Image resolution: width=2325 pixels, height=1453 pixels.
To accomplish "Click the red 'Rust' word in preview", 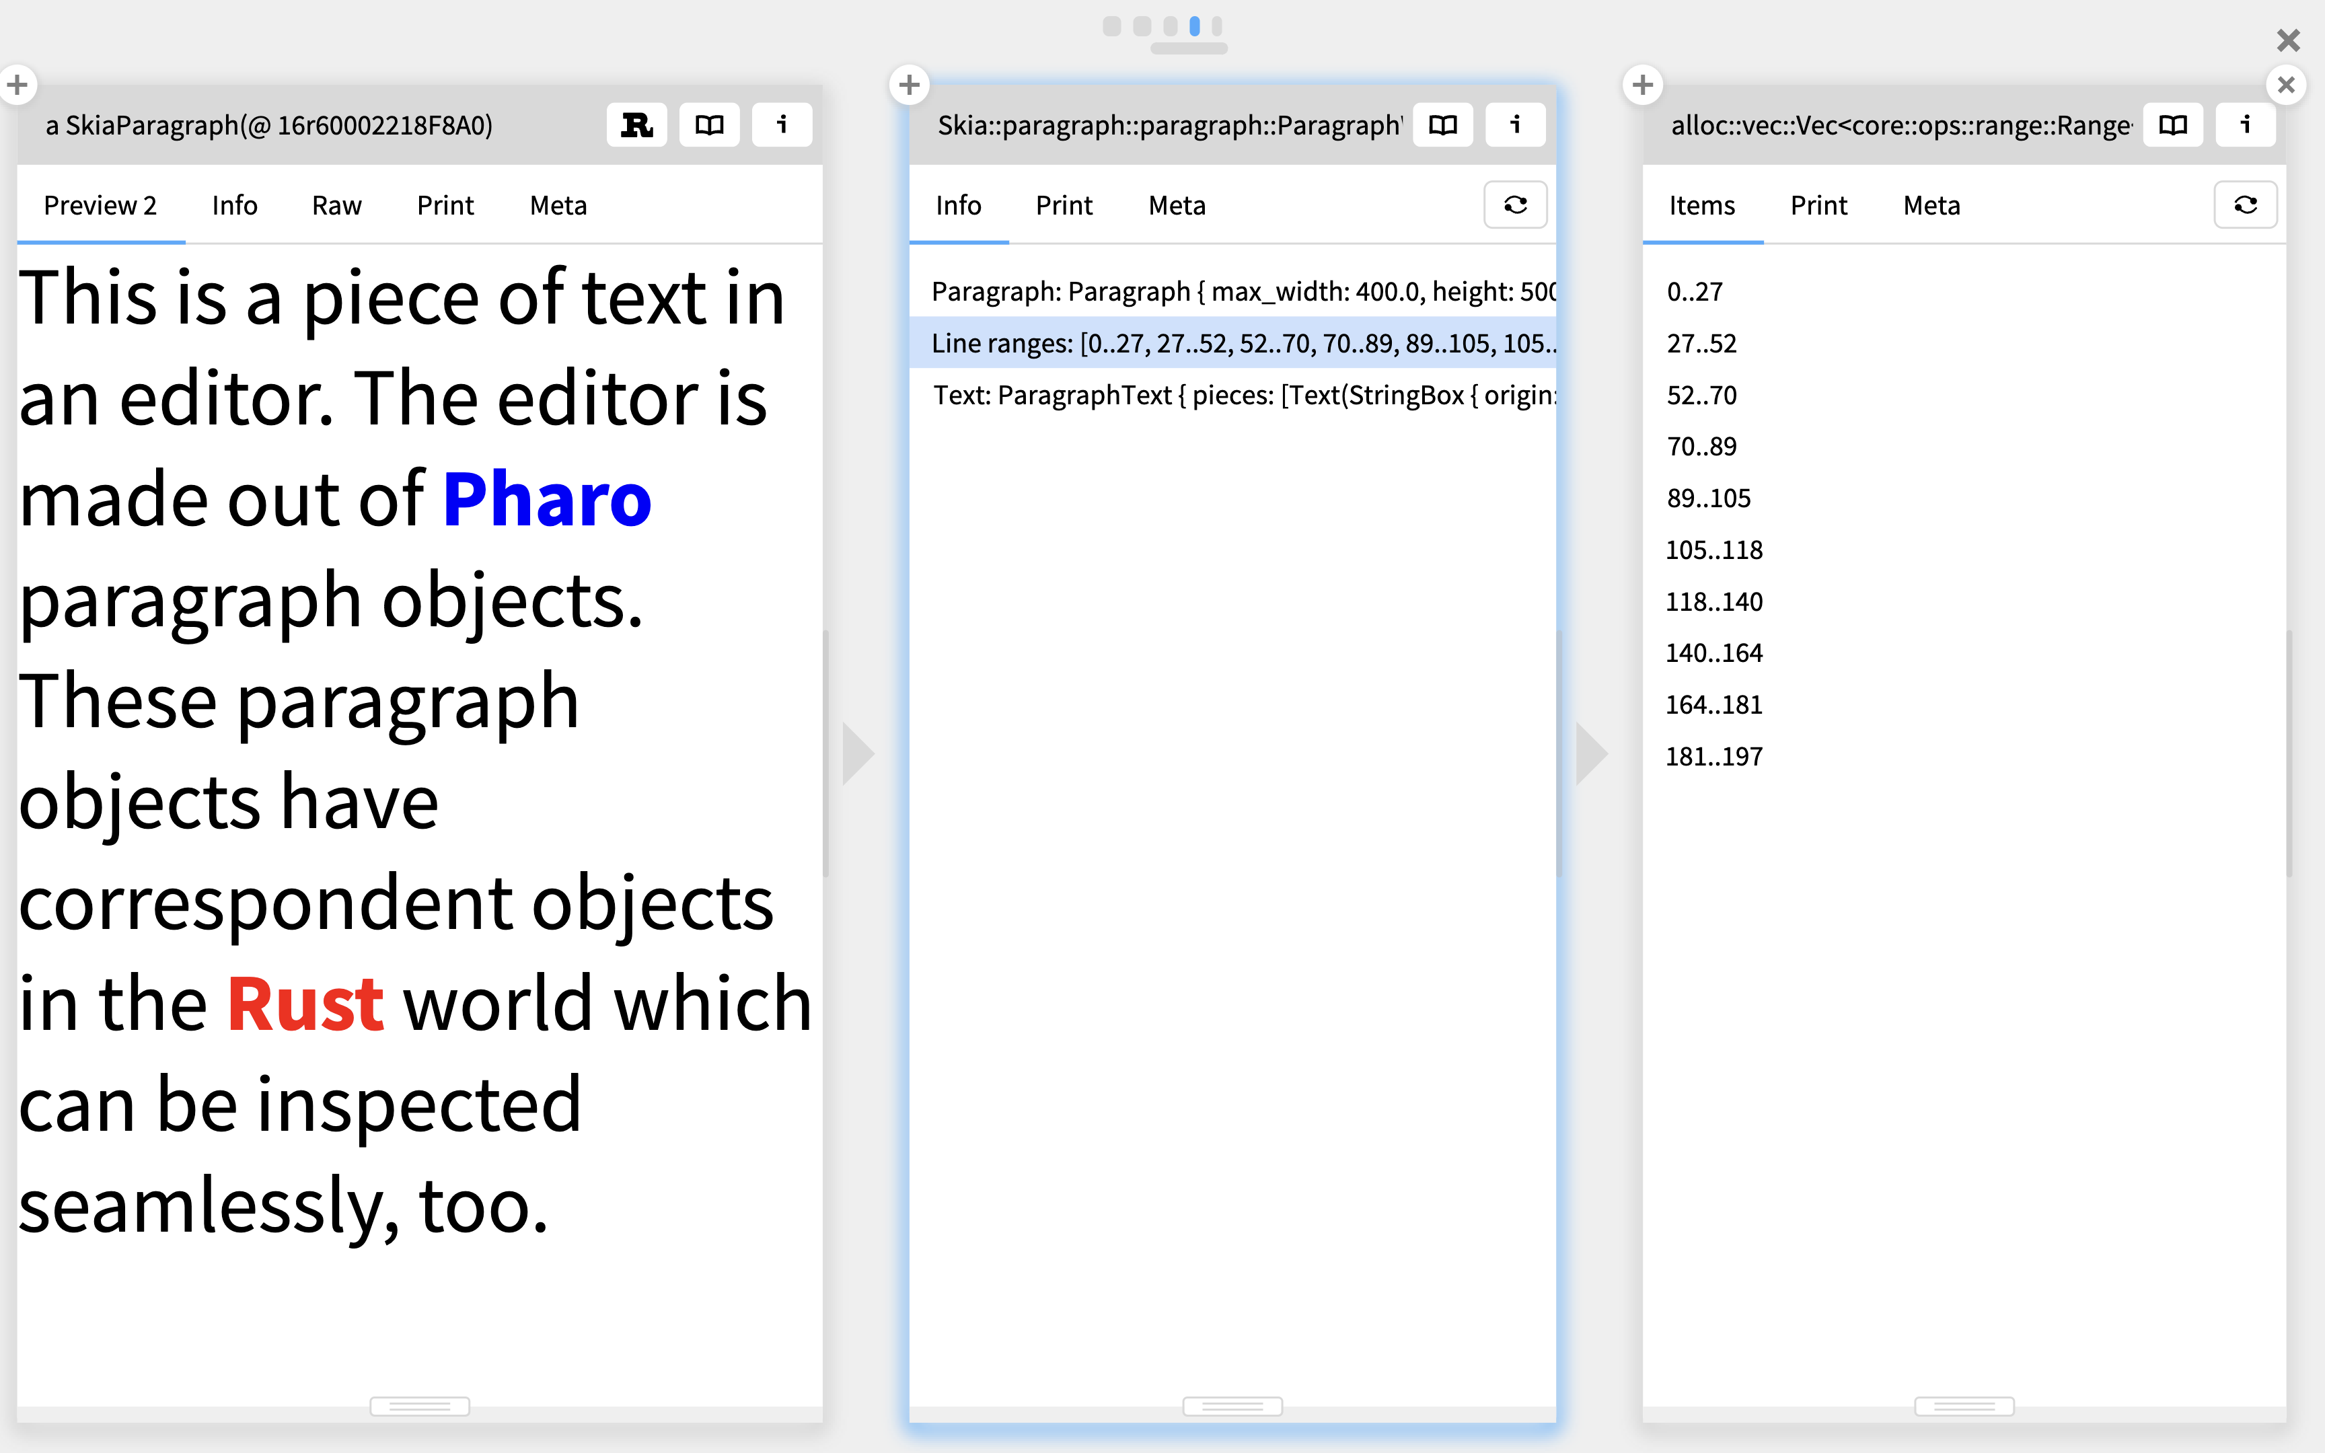I will (x=305, y=1003).
